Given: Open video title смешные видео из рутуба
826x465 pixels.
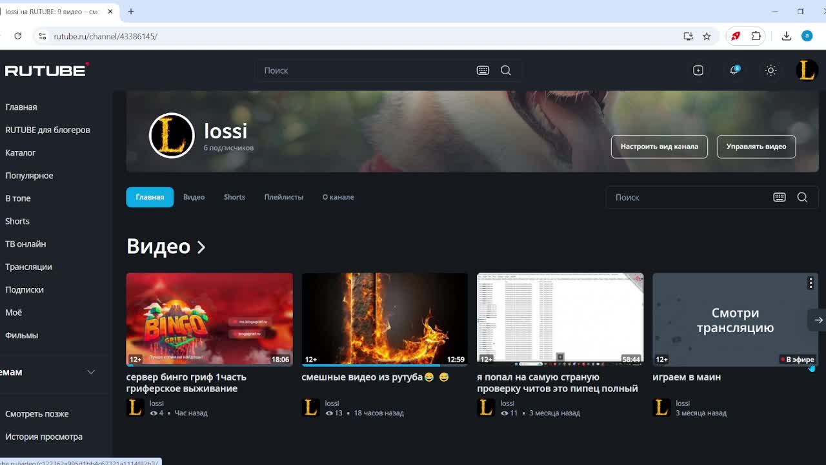Looking at the screenshot, I should tap(375, 377).
